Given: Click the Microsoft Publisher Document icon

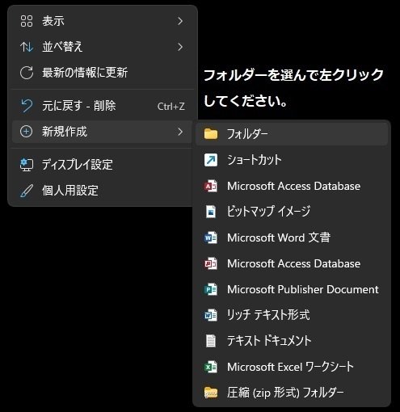Looking at the screenshot, I should pyautogui.click(x=211, y=289).
